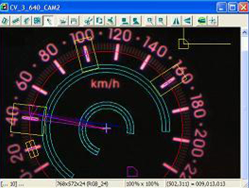This screenshot has height=188, width=249.
Task: Click the scissors cut icon
Action: click(x=88, y=21)
